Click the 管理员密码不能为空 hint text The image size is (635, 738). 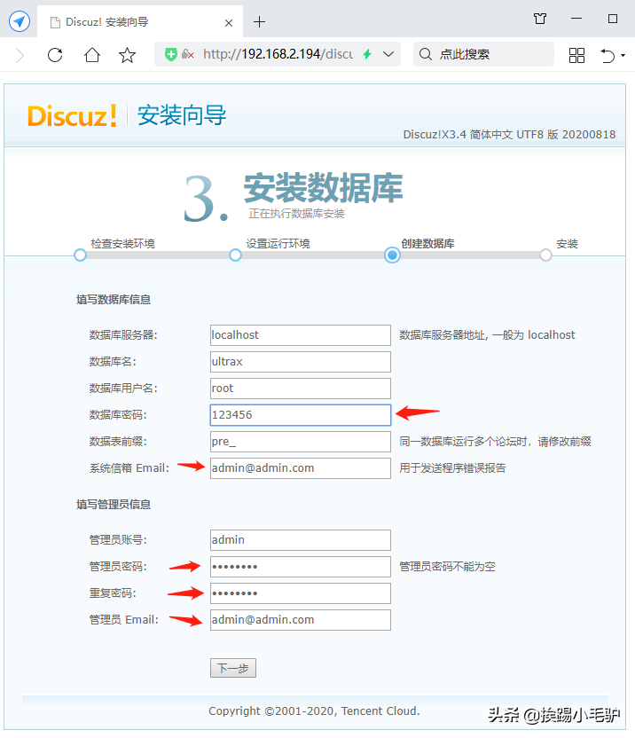tap(447, 567)
